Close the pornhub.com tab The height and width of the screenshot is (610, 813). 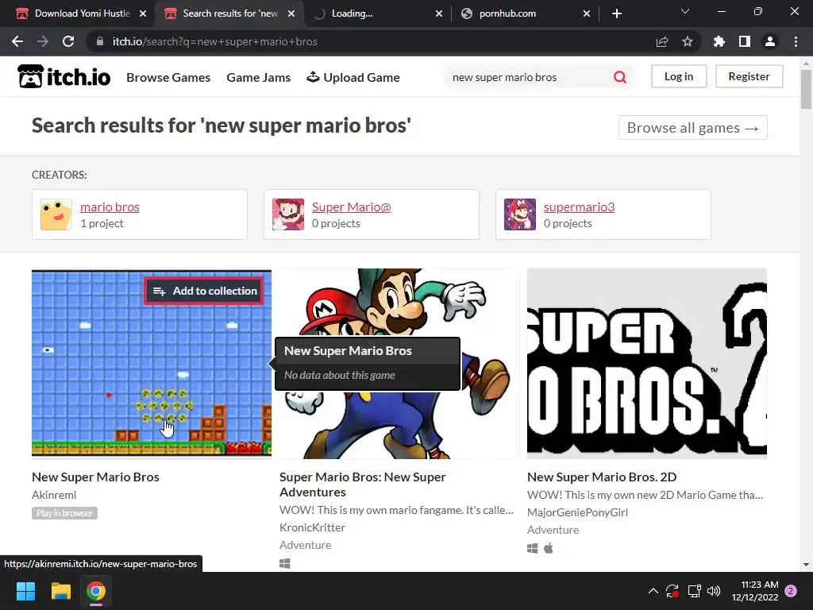[587, 14]
